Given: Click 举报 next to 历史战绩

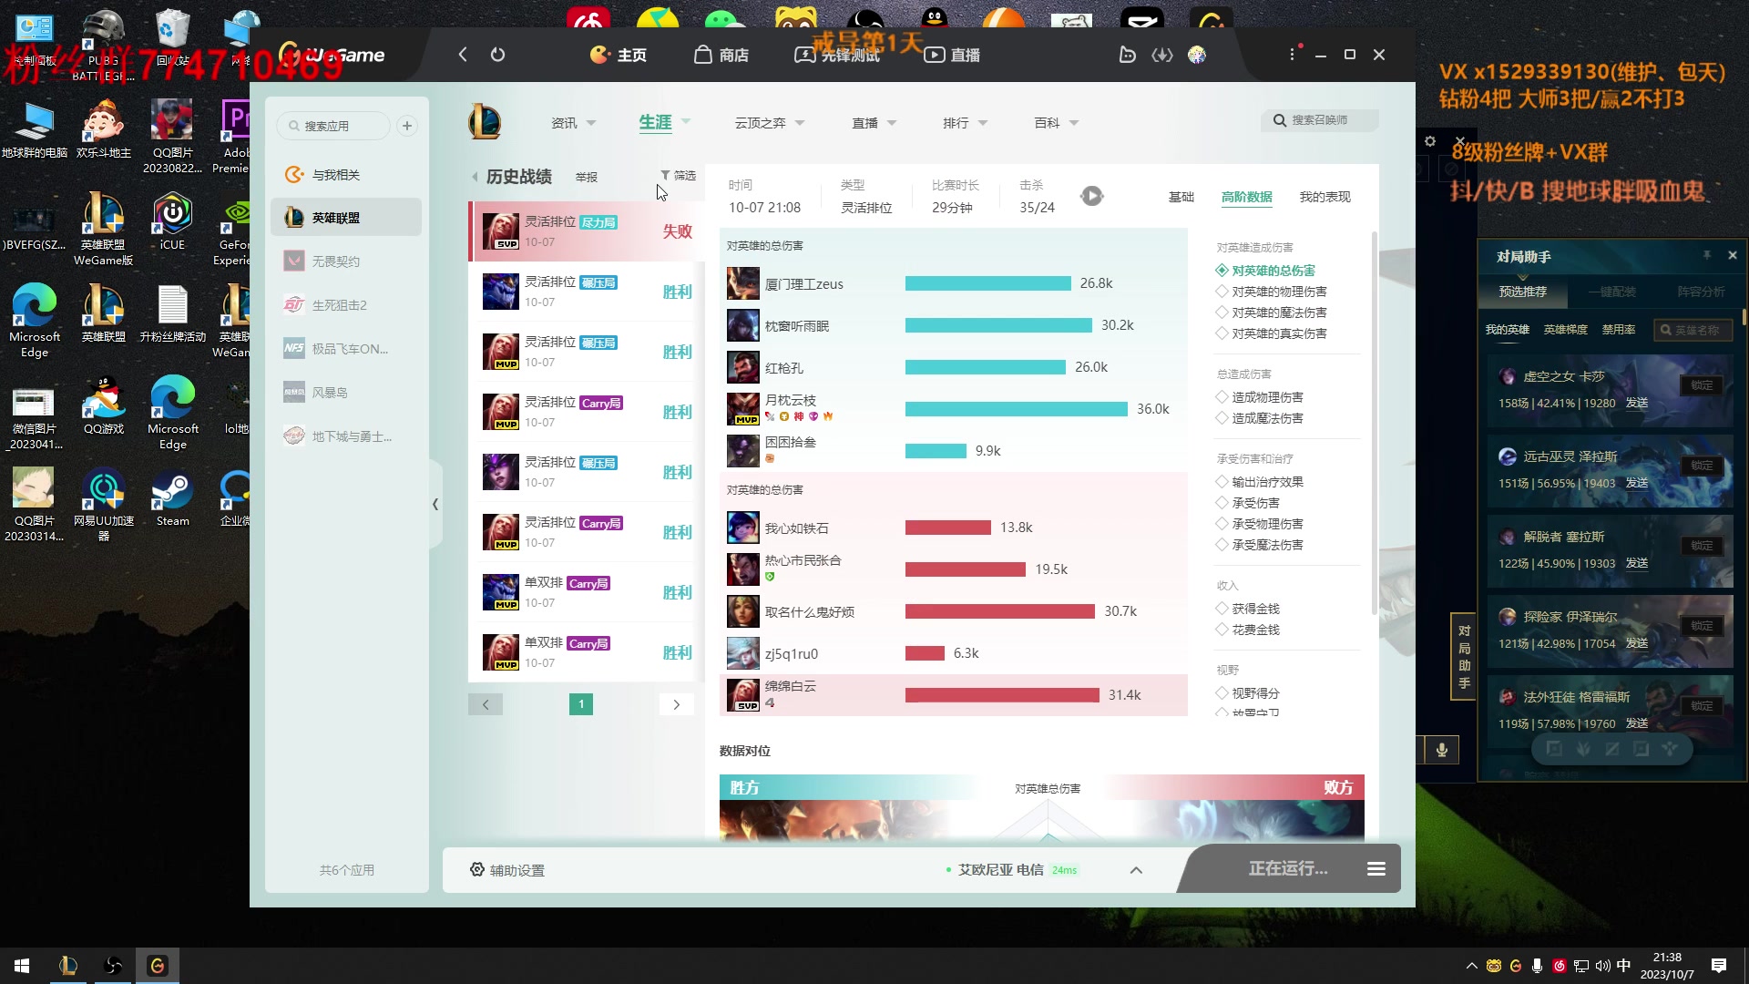Looking at the screenshot, I should pos(587,177).
